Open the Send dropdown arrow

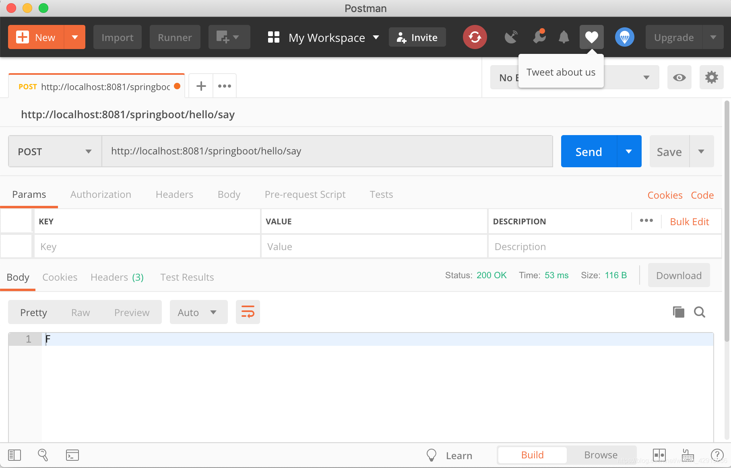[629, 151]
